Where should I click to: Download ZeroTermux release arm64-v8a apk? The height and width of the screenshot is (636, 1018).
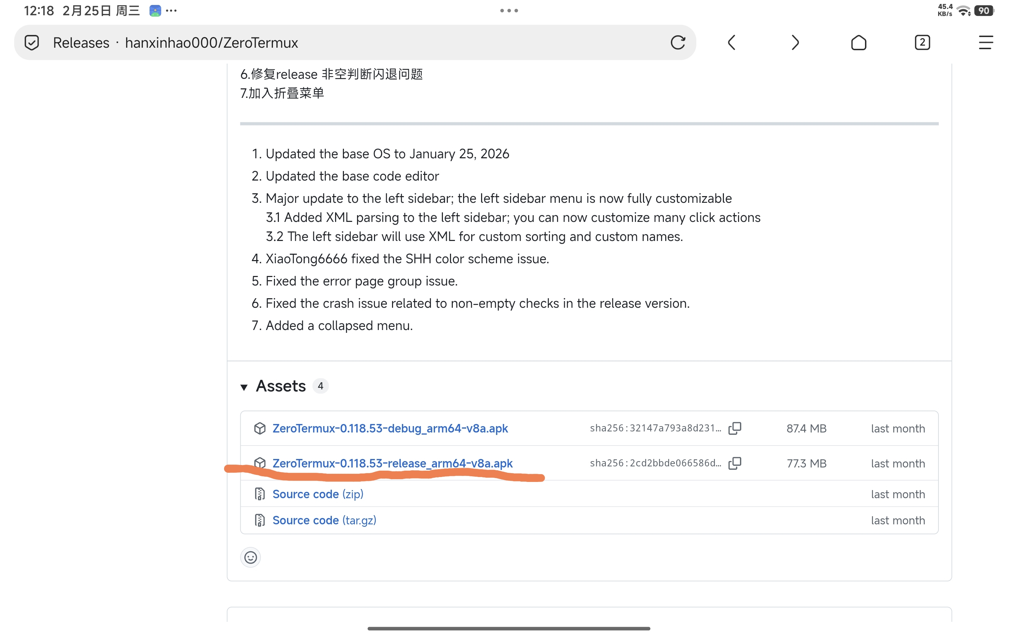(392, 463)
